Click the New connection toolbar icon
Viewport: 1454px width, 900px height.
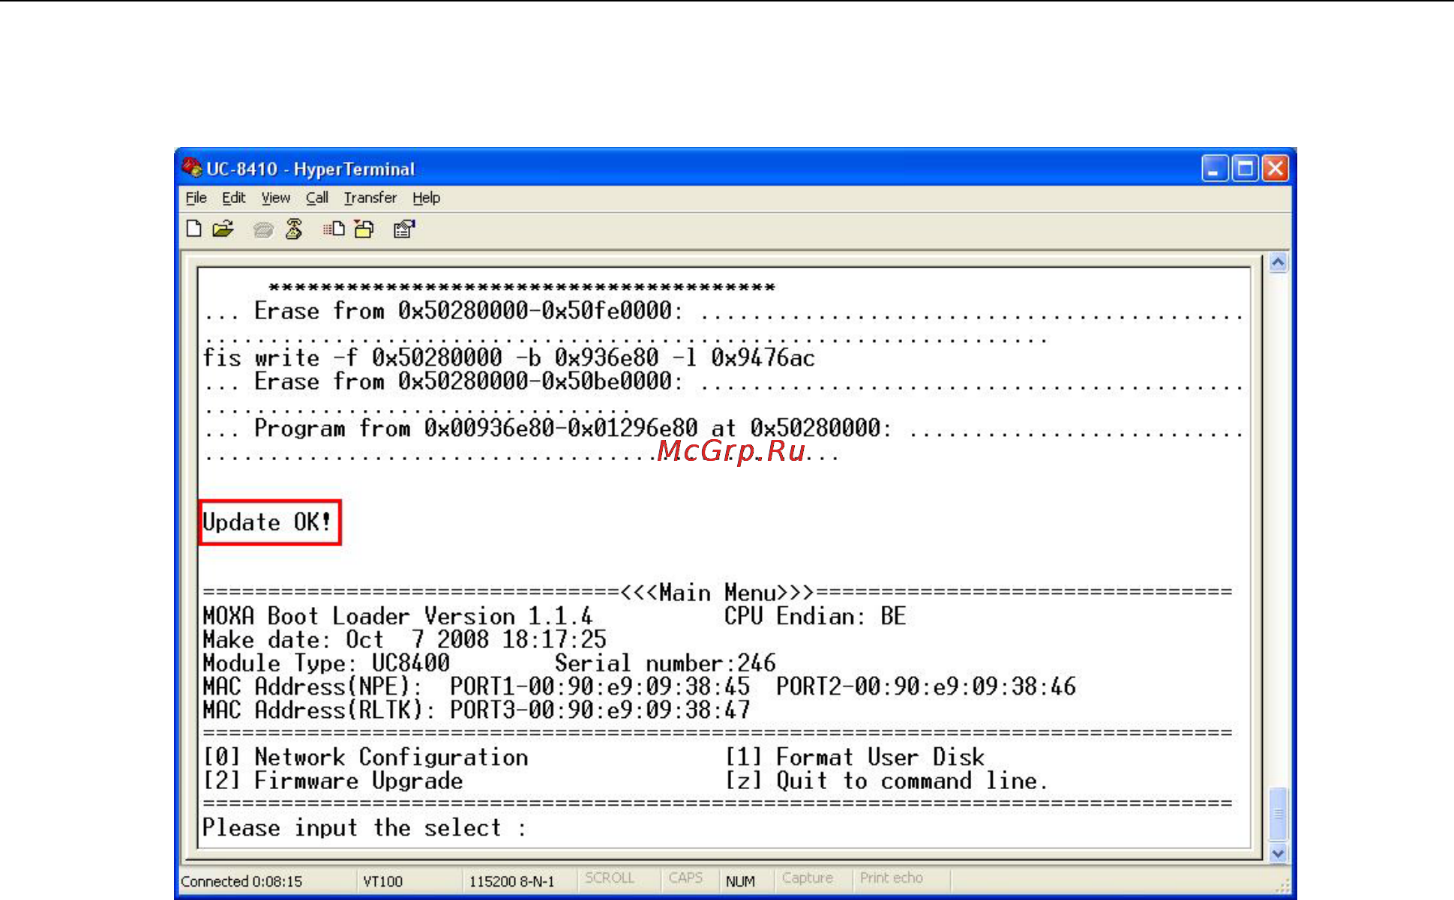(194, 229)
